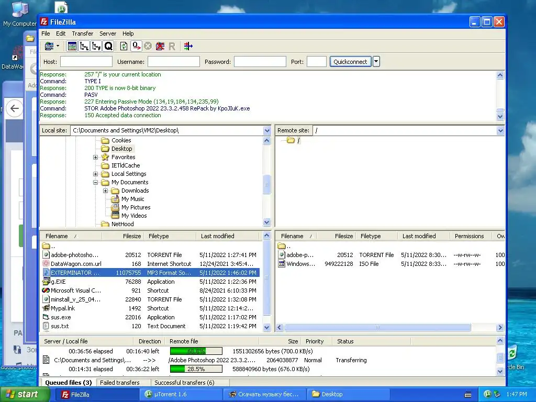
Task: Cancel the current operation icon
Action: (148, 46)
